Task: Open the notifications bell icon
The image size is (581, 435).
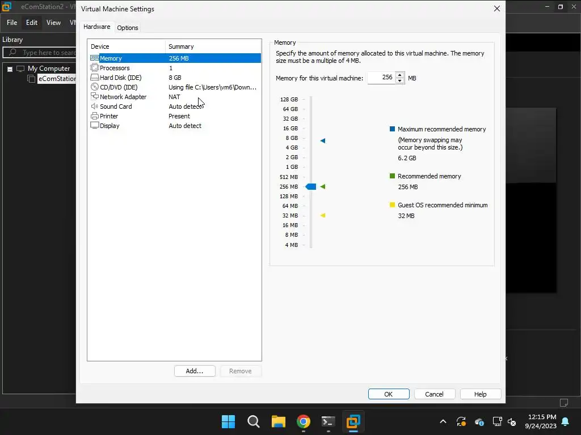Action: tap(565, 421)
